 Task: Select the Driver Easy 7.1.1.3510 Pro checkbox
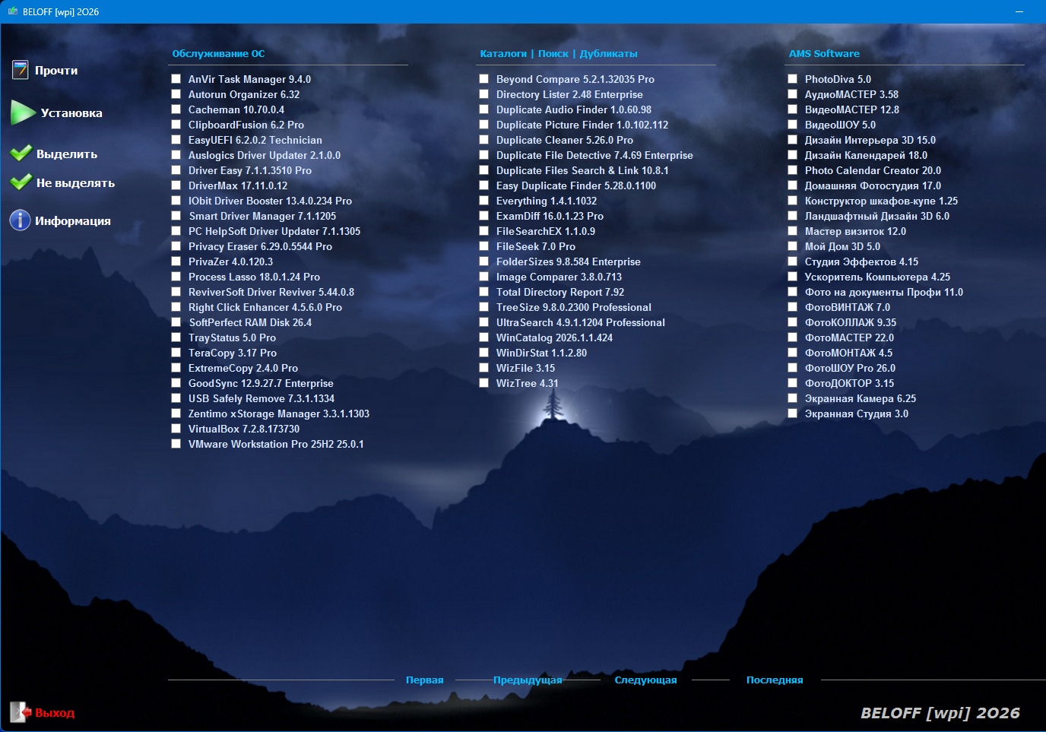[176, 170]
